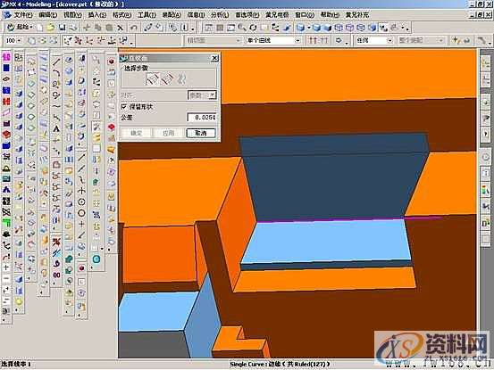Open the 首选项(P) menu
The image size is (494, 370).
click(x=247, y=15)
